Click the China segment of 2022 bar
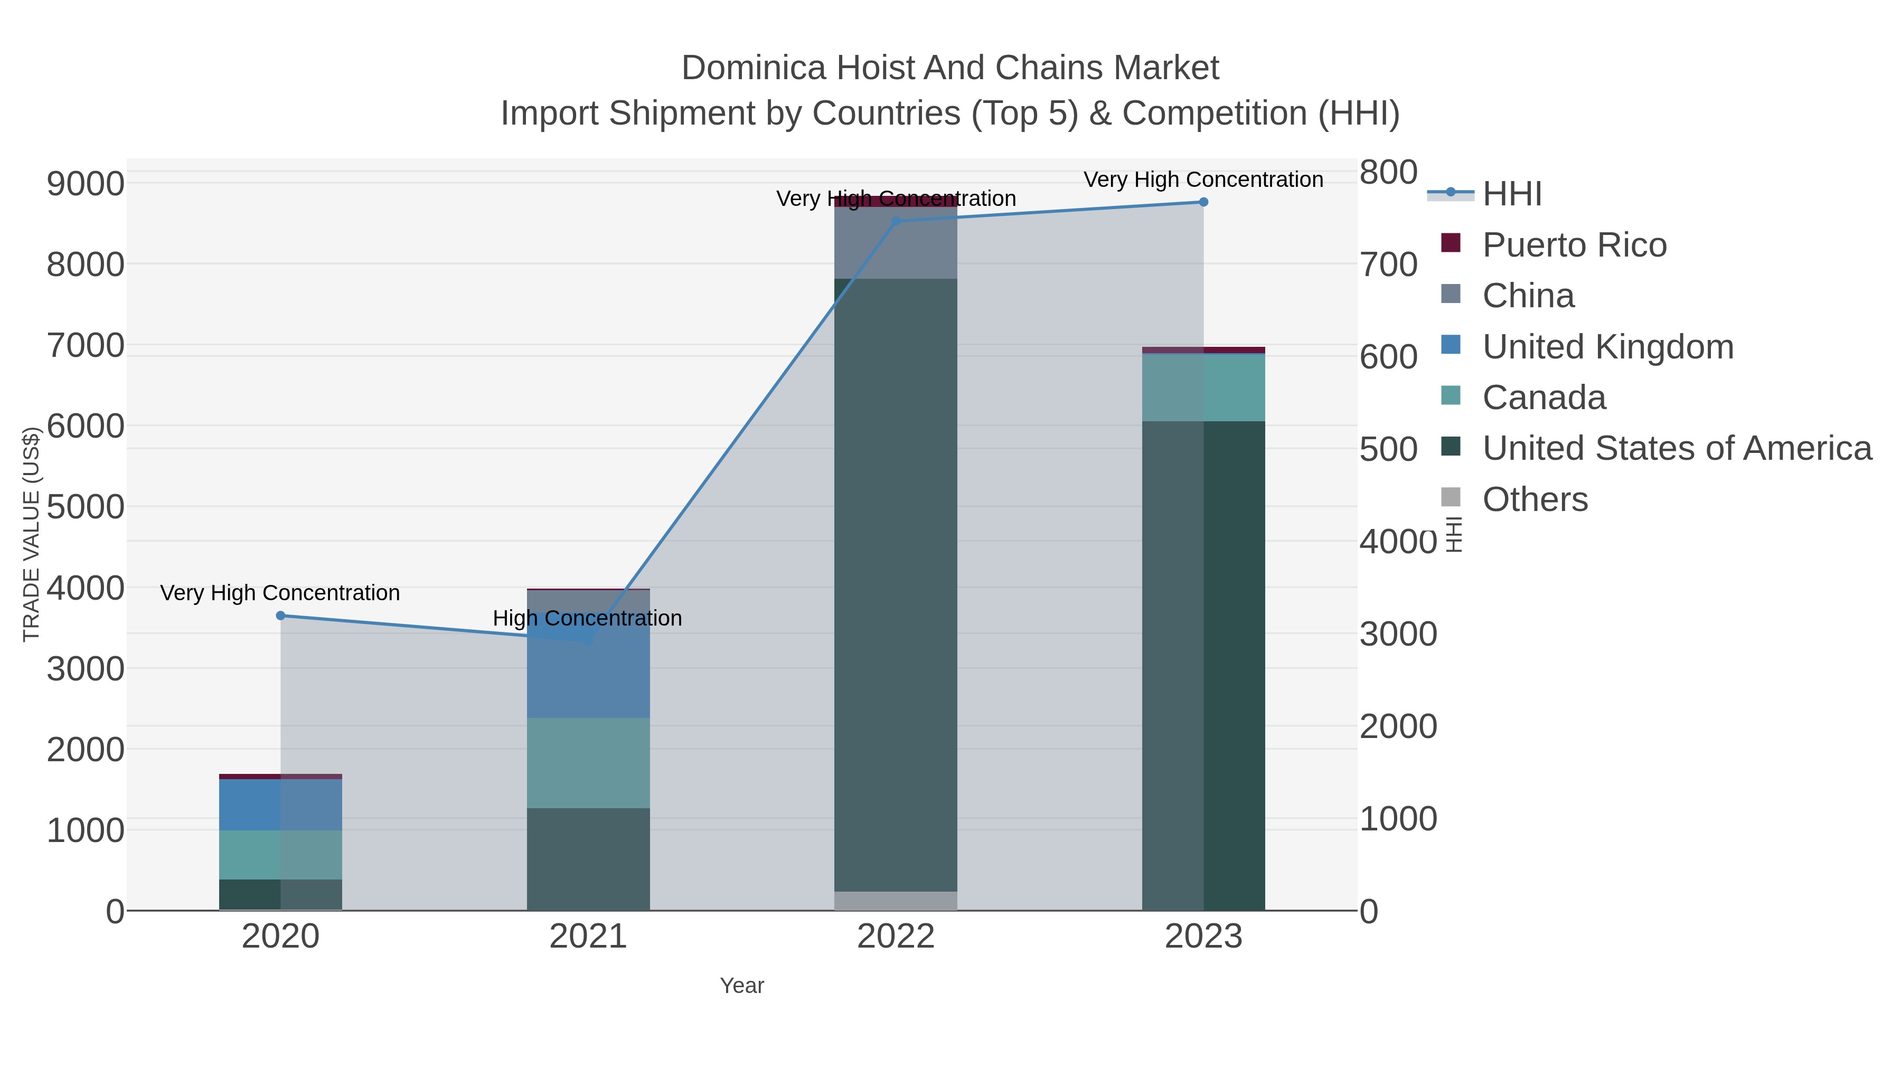Screen dimensions: 1901x1069 (896, 243)
